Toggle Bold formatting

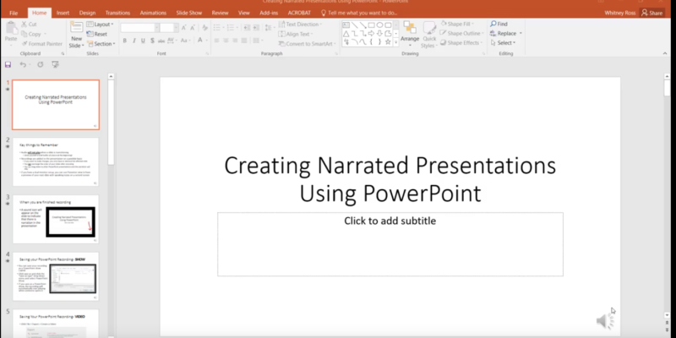click(x=125, y=41)
